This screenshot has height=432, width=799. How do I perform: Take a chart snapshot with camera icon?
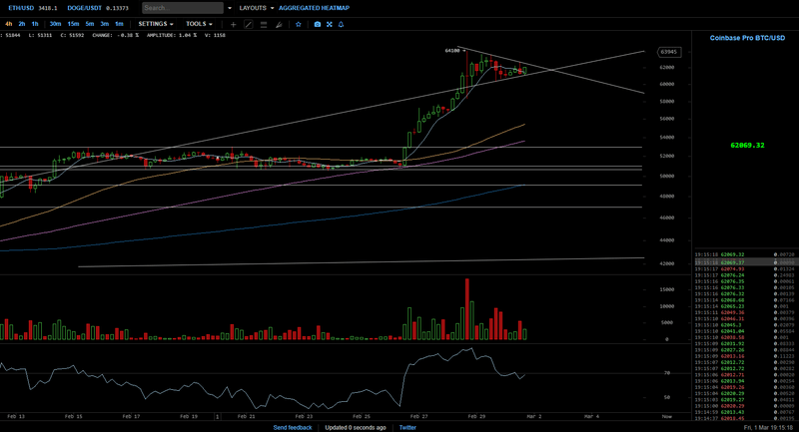point(318,24)
